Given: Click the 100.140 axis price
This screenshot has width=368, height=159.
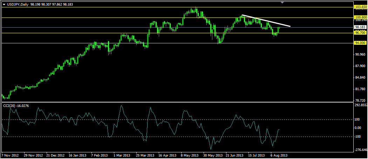Looking at the screenshot, I should pyautogui.click(x=361, y=21).
